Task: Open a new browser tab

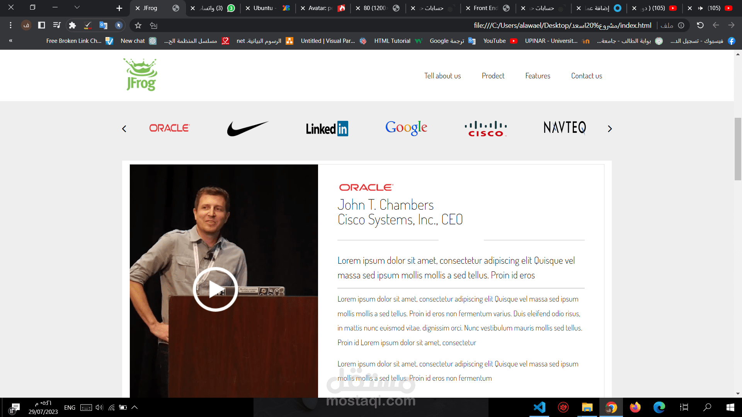Action: pyautogui.click(x=119, y=8)
